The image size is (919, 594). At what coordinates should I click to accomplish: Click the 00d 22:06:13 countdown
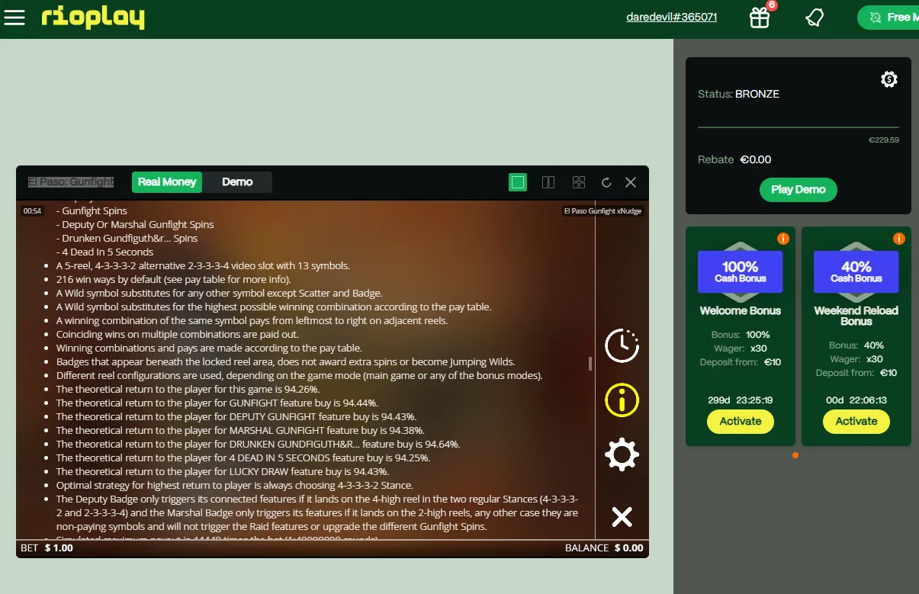coord(856,400)
